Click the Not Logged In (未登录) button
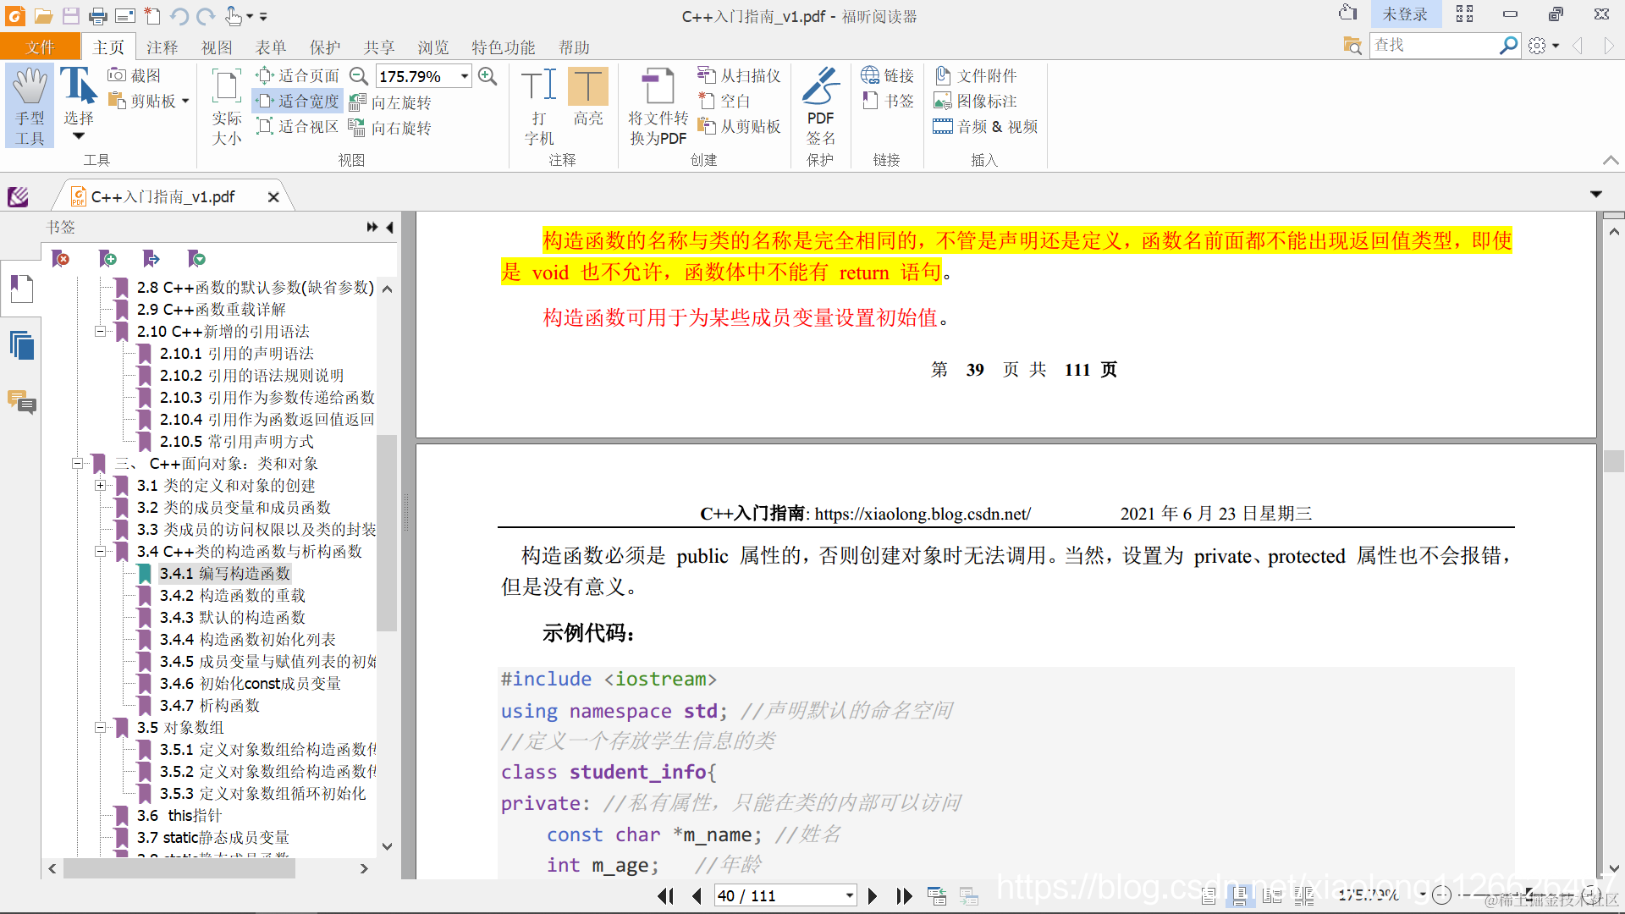 [x=1404, y=14]
